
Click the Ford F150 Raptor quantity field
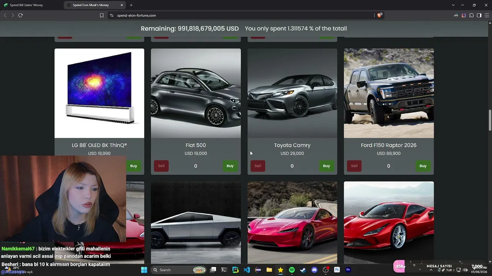(x=389, y=166)
